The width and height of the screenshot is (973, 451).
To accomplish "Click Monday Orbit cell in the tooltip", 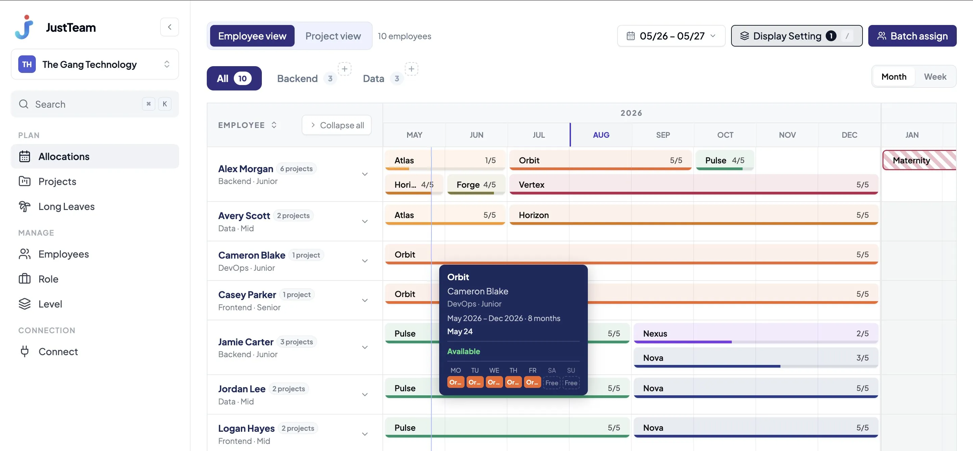I will point(455,382).
